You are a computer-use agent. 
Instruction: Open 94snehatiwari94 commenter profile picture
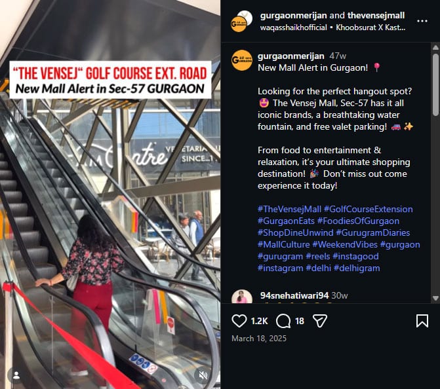point(242,296)
